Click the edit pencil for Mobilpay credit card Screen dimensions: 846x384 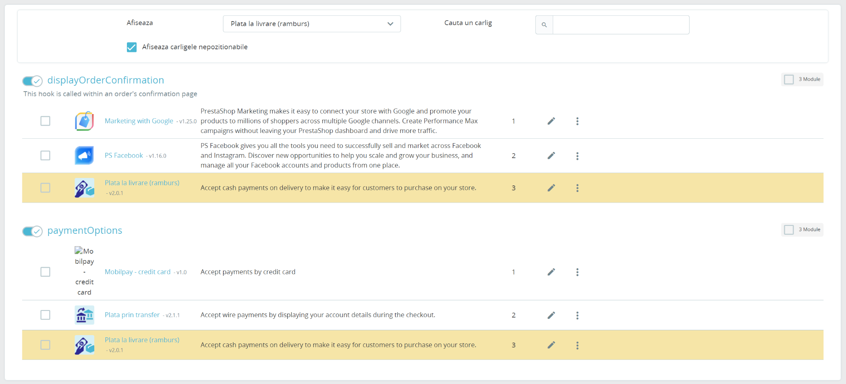[551, 272]
